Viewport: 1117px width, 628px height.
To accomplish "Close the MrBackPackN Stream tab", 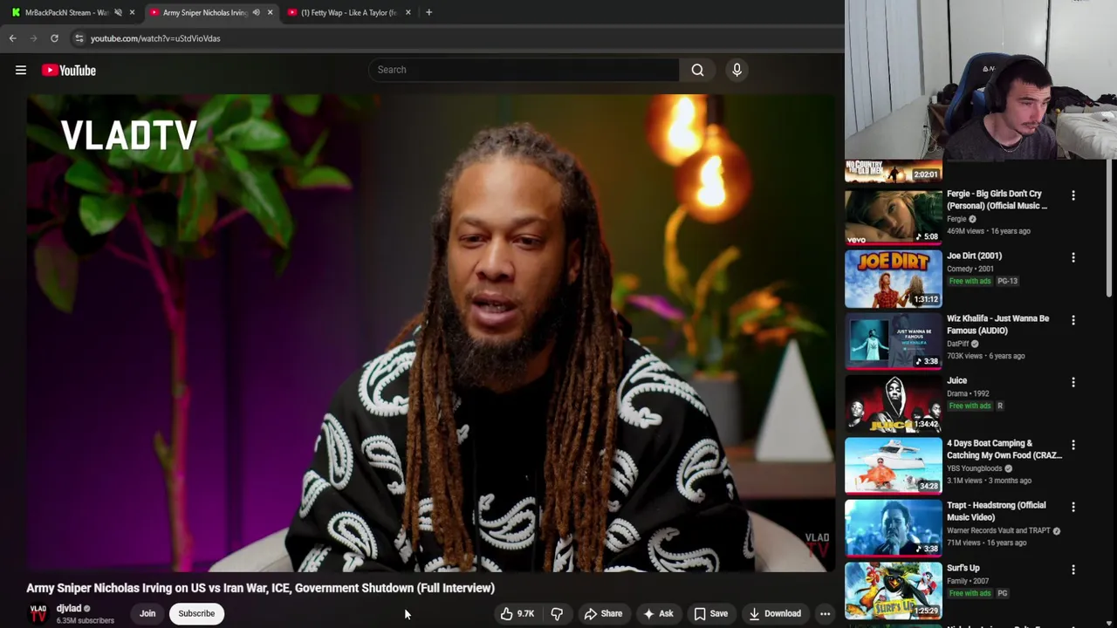I will click(132, 12).
